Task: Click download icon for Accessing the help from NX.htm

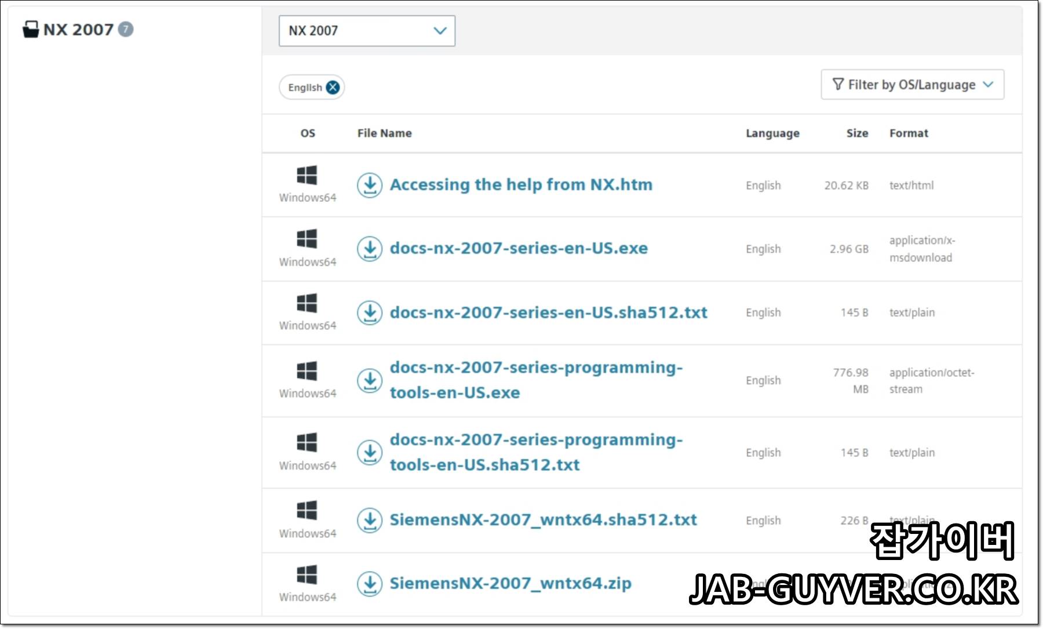Action: [370, 186]
